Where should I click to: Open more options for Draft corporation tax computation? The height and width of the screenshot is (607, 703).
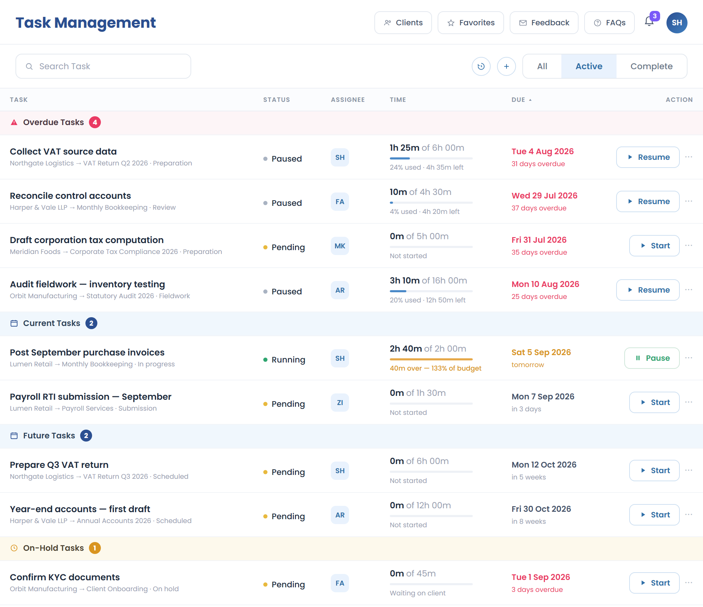point(689,246)
